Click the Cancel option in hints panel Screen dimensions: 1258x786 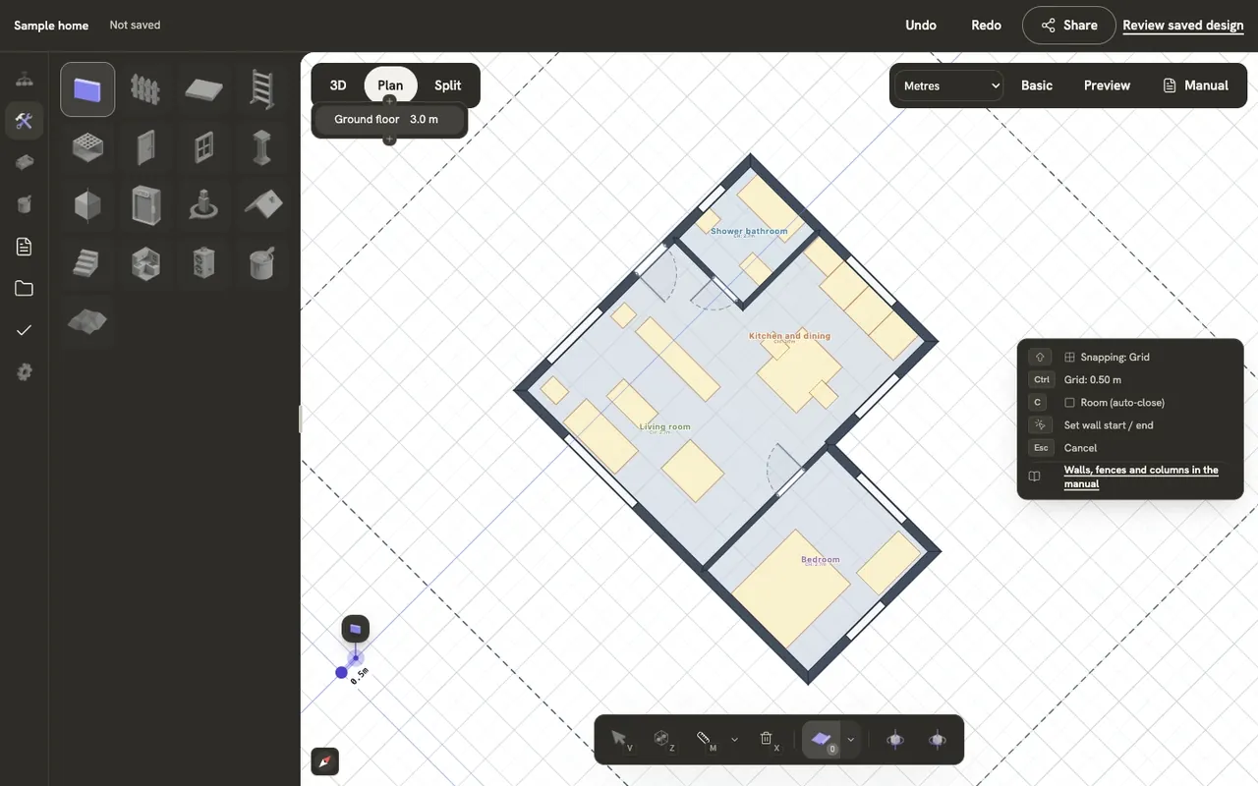click(1080, 448)
